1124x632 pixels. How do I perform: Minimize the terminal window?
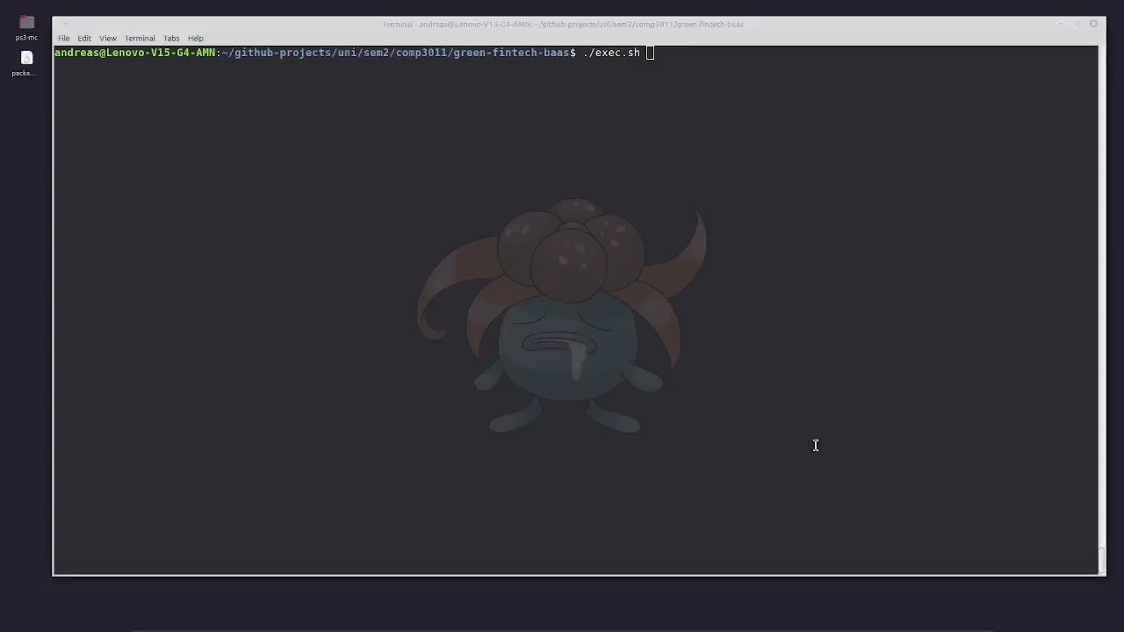click(x=1061, y=24)
